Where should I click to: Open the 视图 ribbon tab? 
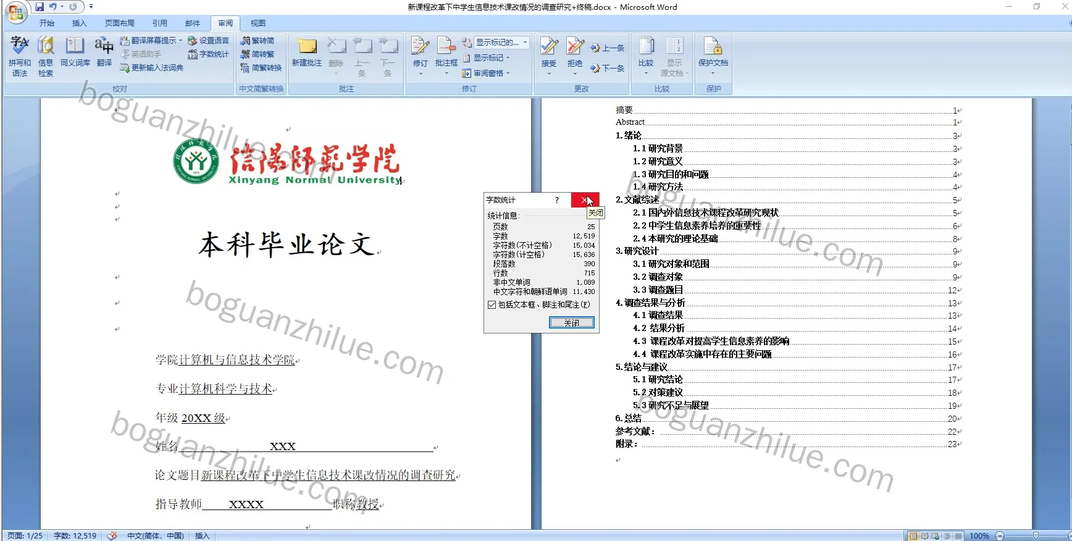point(258,23)
